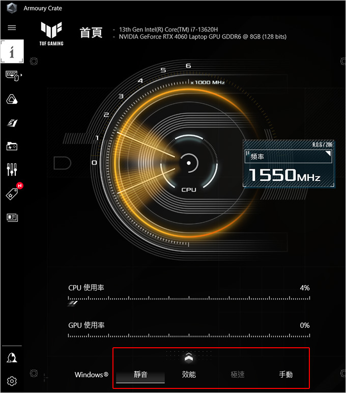Image resolution: width=346 pixels, height=393 pixels.
Task: Click the 首頁 page title
Action: click(x=91, y=33)
